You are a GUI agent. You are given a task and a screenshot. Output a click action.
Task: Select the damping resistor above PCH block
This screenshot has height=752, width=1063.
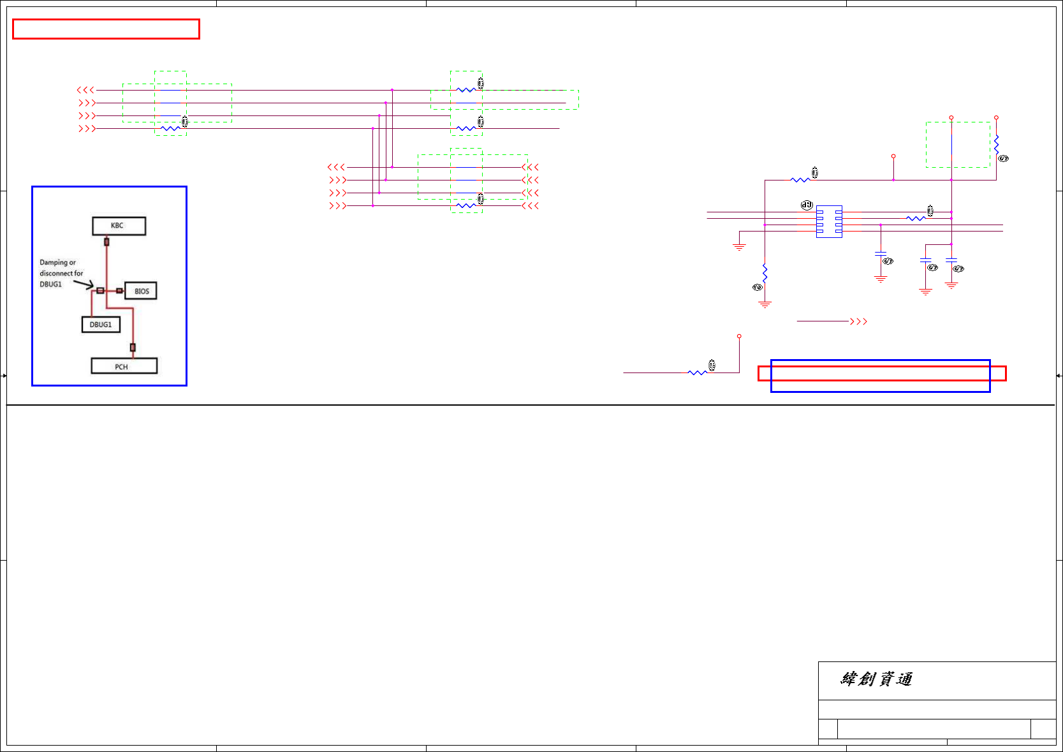tap(133, 348)
